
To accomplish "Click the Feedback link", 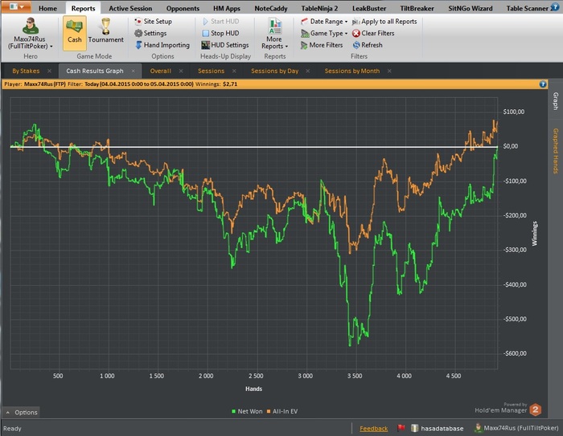I will [x=373, y=428].
